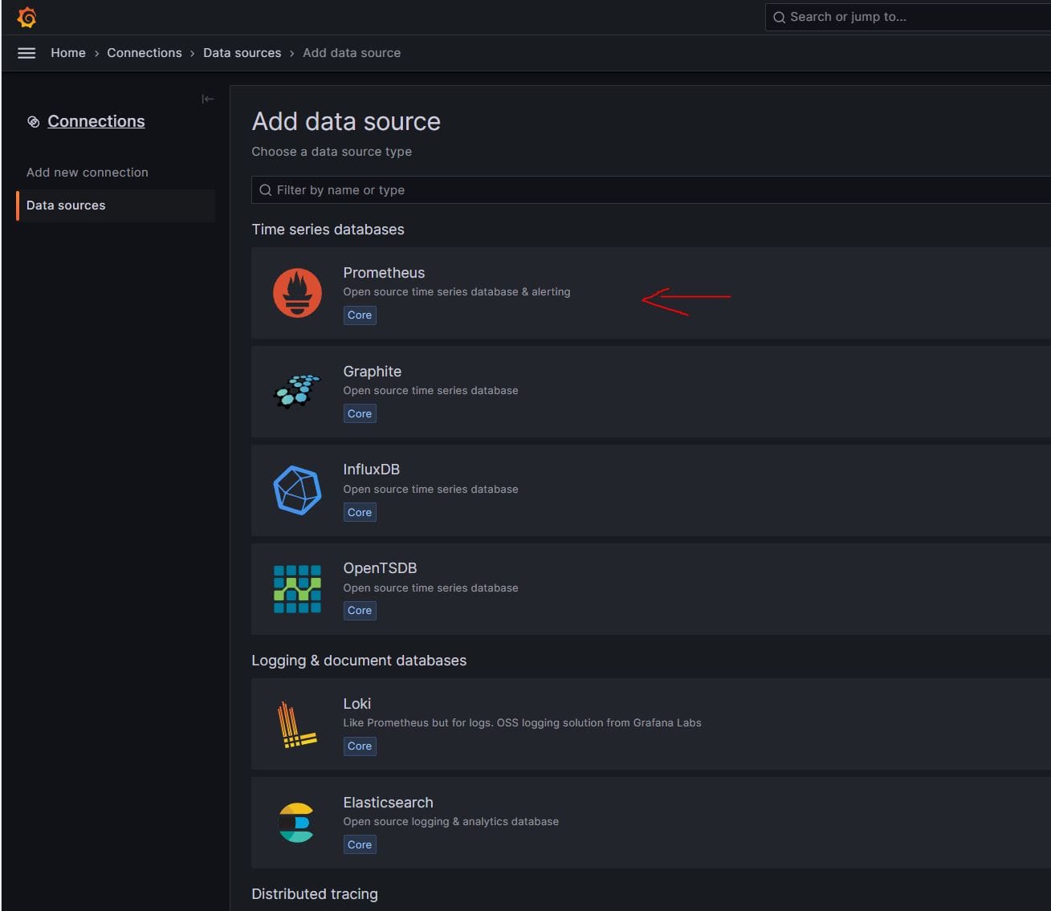
Task: Click the Time series databases heading
Action: pyautogui.click(x=328, y=230)
